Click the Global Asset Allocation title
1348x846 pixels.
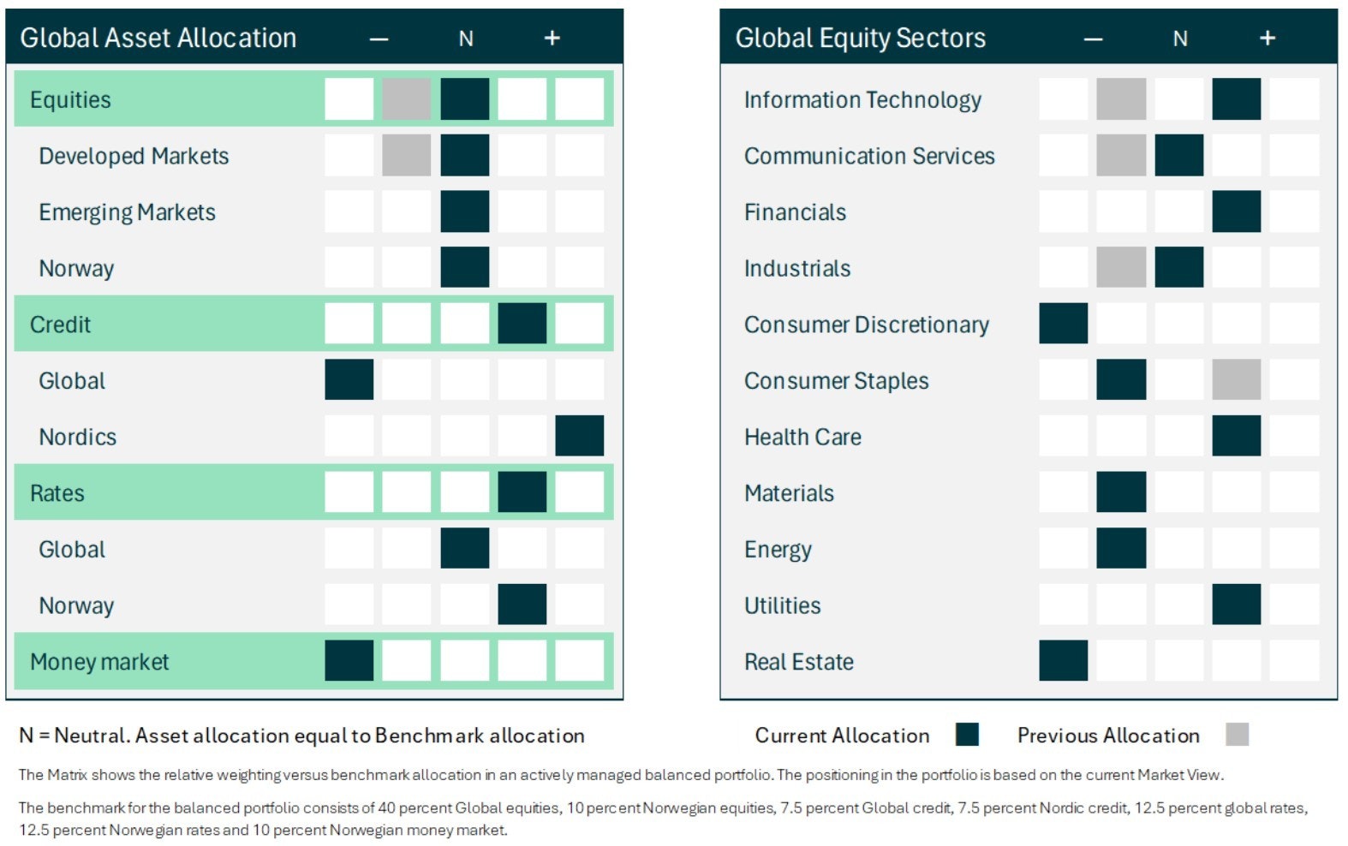tap(158, 38)
